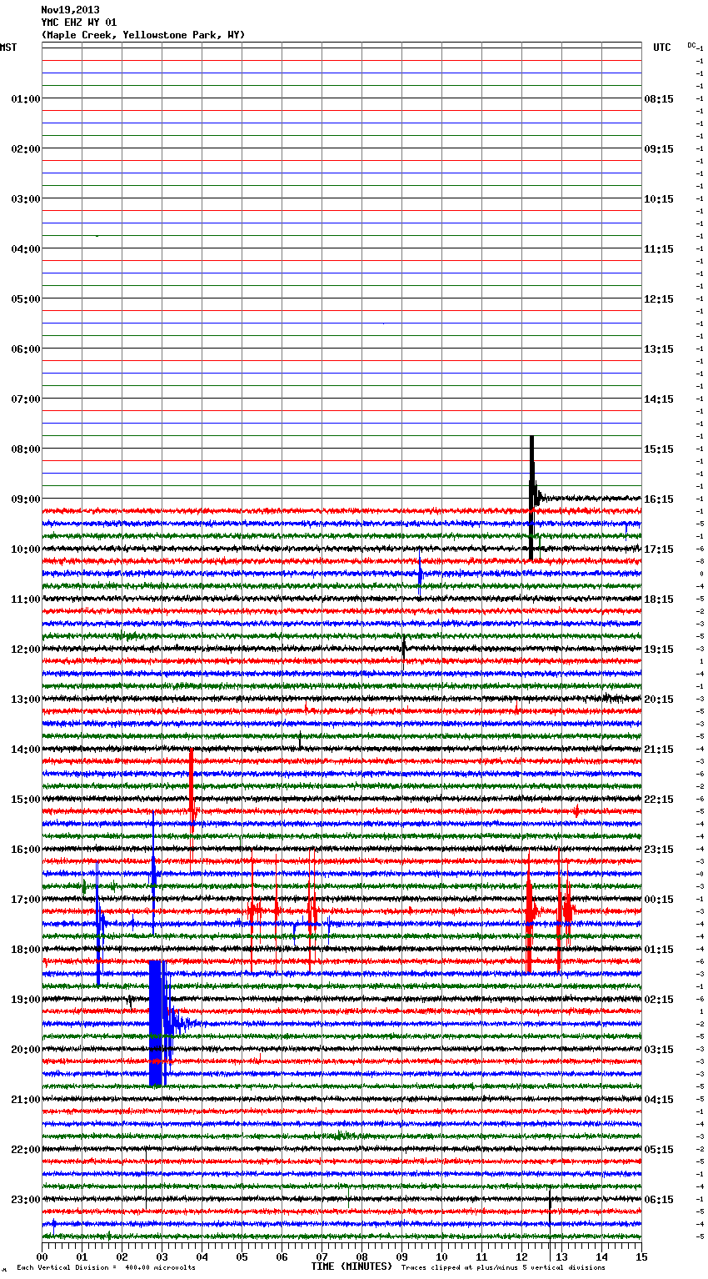
Task: Click the Each Vertical Division 400.00 microvolts note
Action: [x=107, y=1268]
